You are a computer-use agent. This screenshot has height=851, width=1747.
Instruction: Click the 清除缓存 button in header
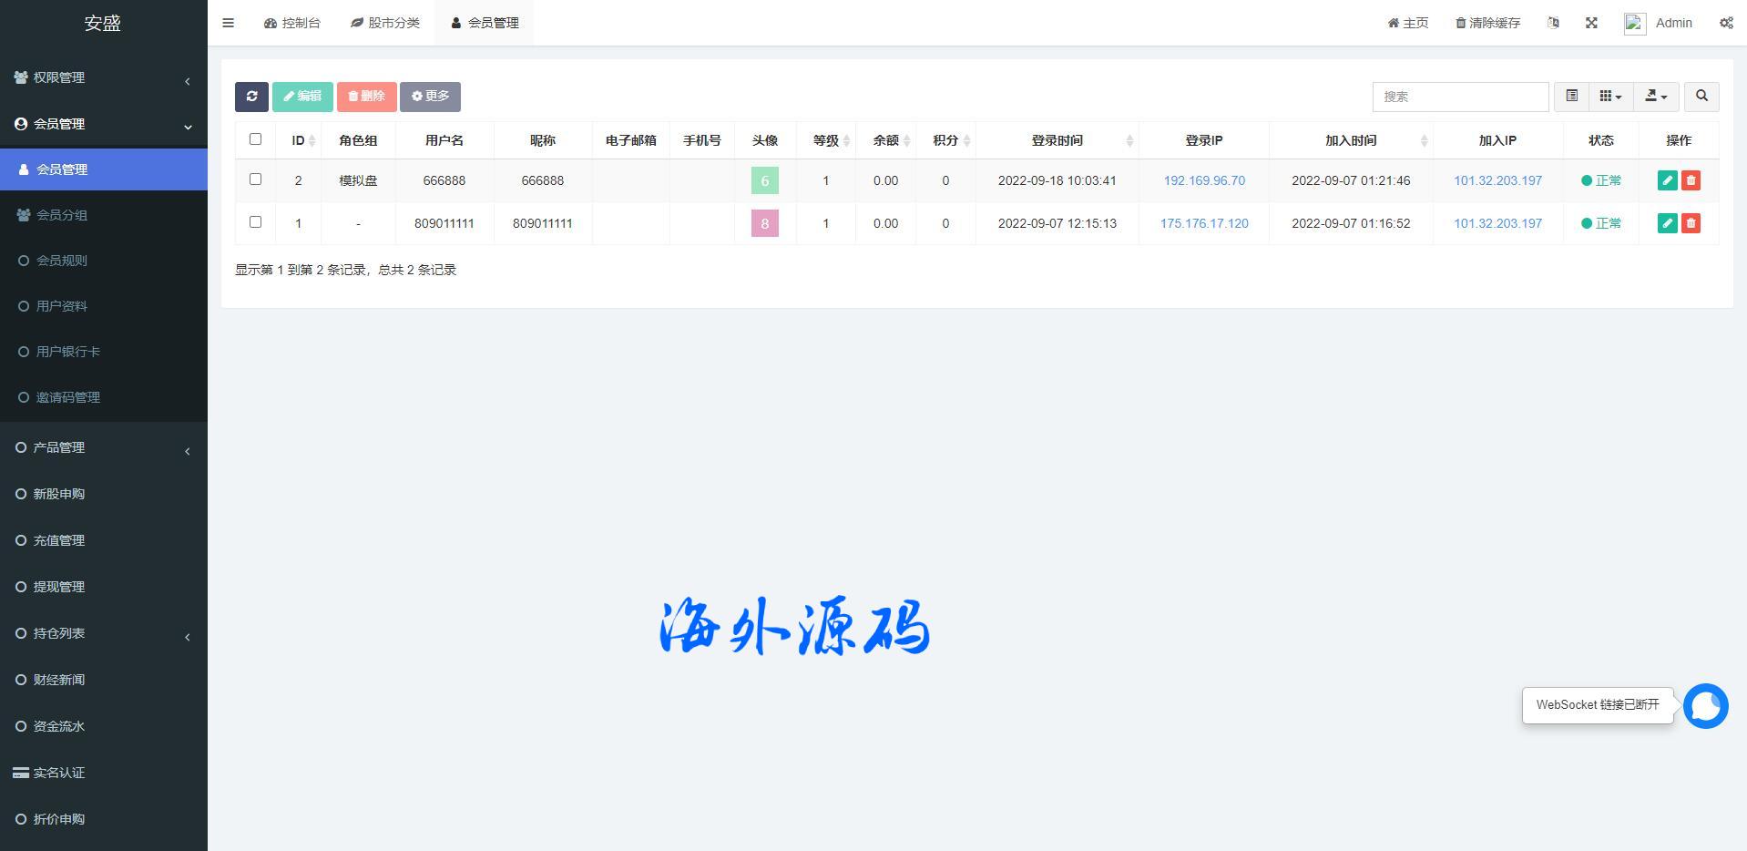1487,23
